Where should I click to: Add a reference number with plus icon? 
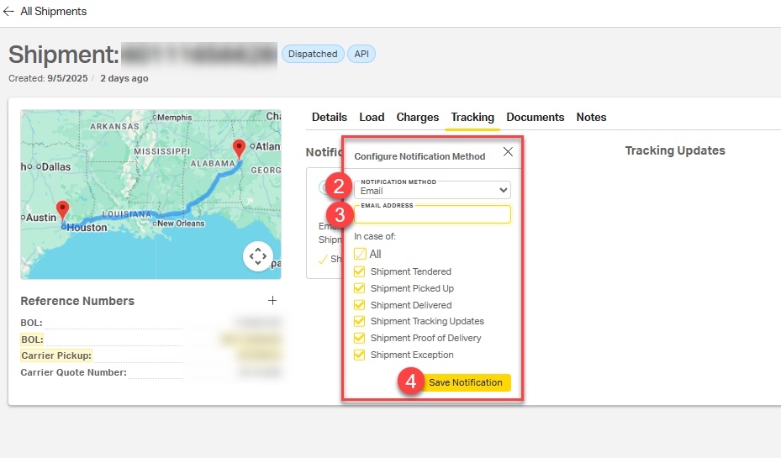pos(272,301)
